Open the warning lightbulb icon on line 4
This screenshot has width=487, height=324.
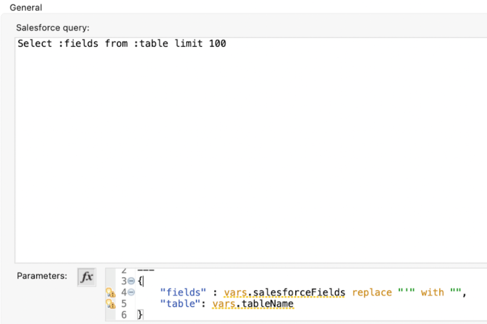(x=111, y=293)
